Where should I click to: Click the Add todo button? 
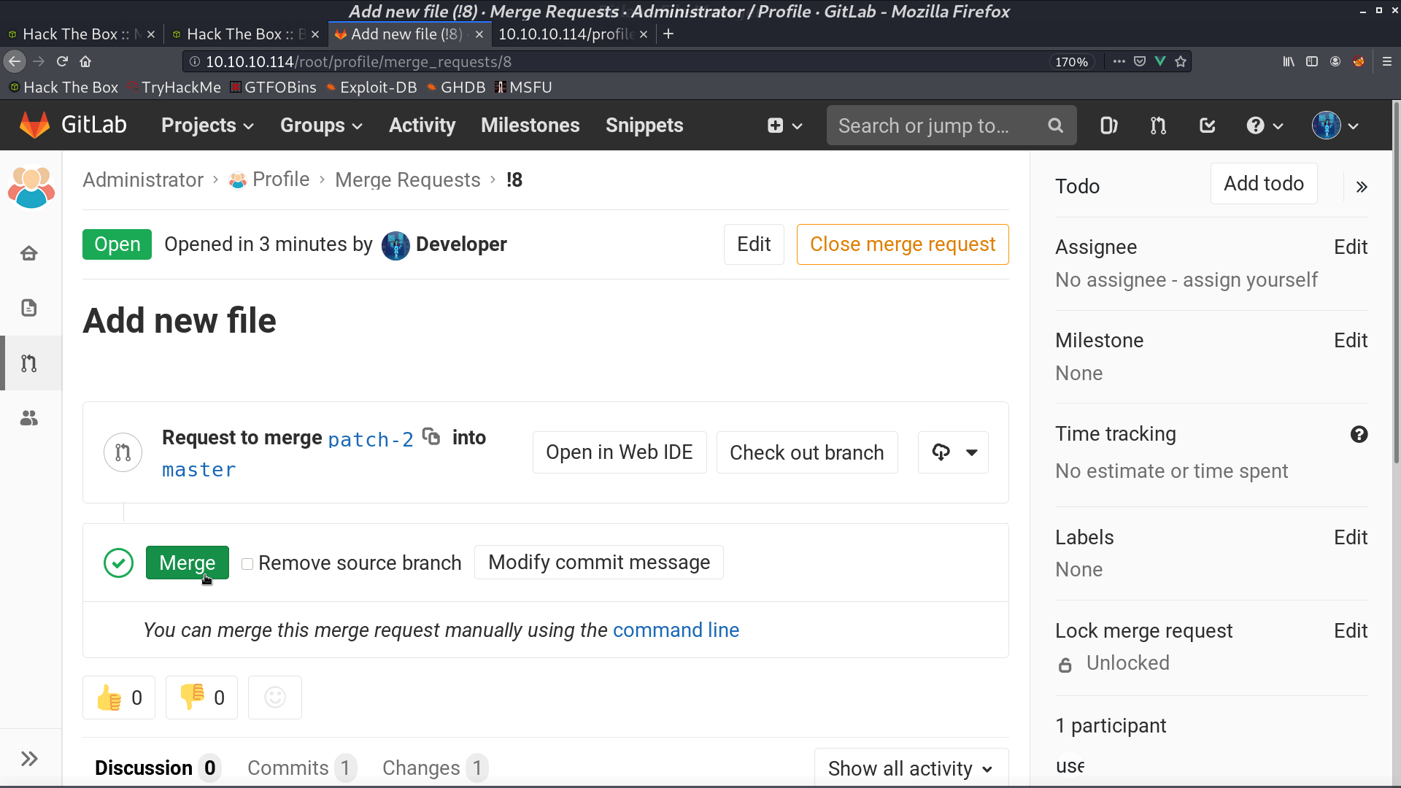click(1264, 183)
